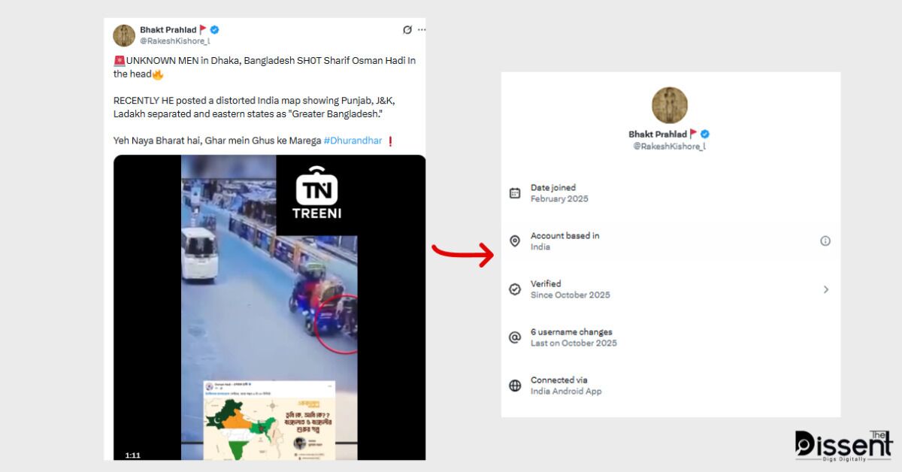Click the calendar icon beside Date joined
902x472 pixels.
click(515, 193)
